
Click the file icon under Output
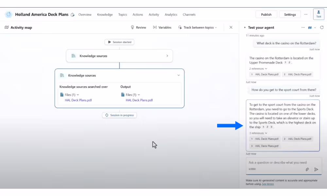tap(123, 94)
